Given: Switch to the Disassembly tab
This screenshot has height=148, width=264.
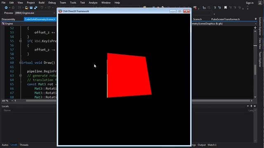Looking at the screenshot, I should (x=8, y=19).
